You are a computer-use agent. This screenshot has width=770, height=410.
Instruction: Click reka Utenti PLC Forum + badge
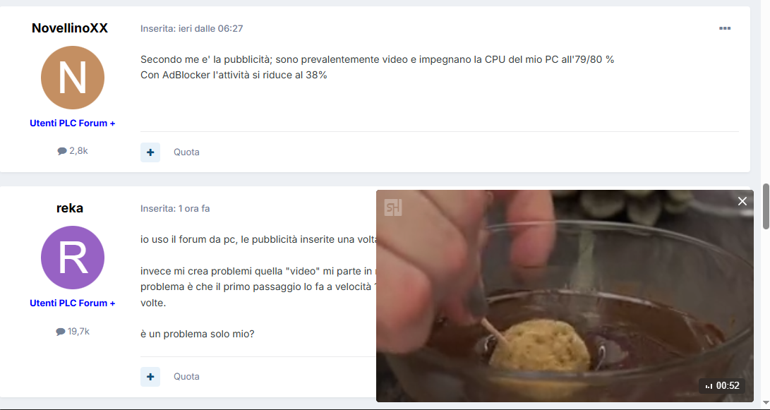pyautogui.click(x=73, y=303)
